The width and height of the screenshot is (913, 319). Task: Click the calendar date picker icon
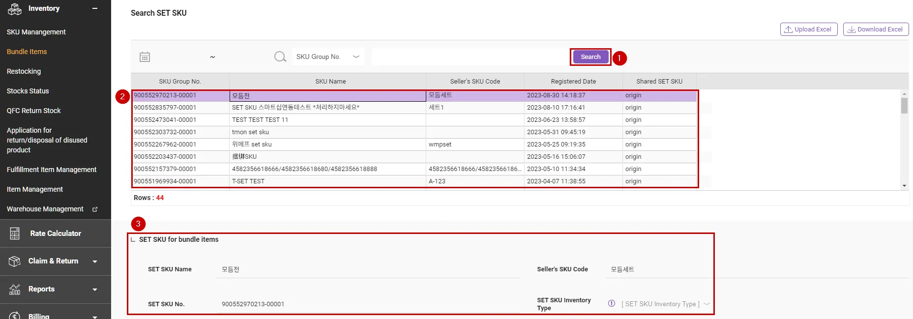point(145,57)
